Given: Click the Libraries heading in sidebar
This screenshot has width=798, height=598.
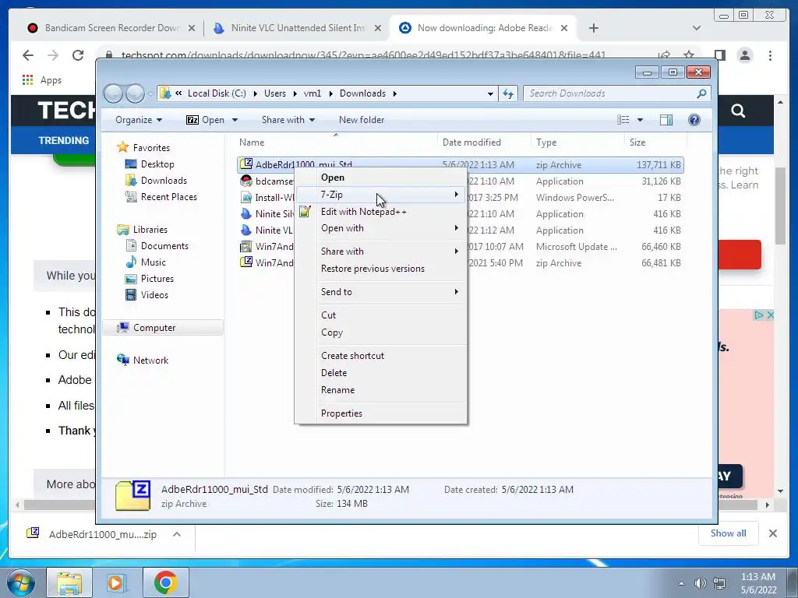Looking at the screenshot, I should click(x=150, y=230).
